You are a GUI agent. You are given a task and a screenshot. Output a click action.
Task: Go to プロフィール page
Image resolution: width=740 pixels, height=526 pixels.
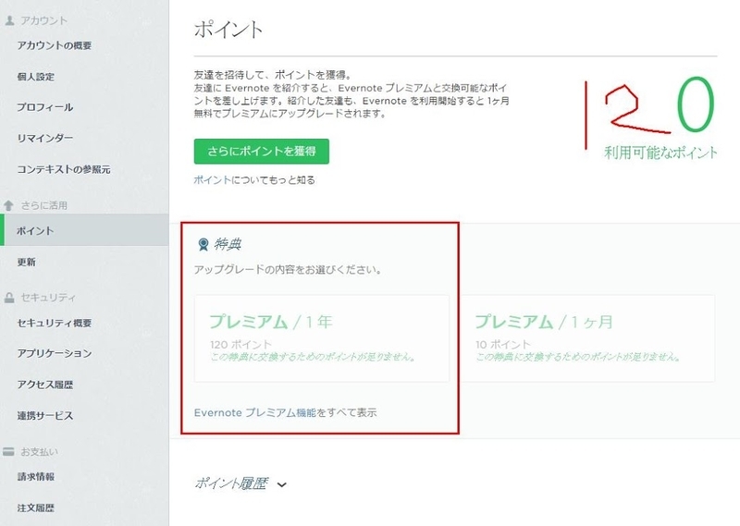44,107
